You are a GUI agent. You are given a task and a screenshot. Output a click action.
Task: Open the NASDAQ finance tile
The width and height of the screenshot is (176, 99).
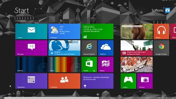(97, 31)
